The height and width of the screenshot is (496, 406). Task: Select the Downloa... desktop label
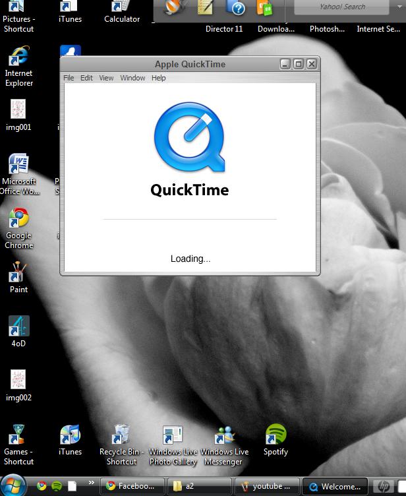(276, 29)
